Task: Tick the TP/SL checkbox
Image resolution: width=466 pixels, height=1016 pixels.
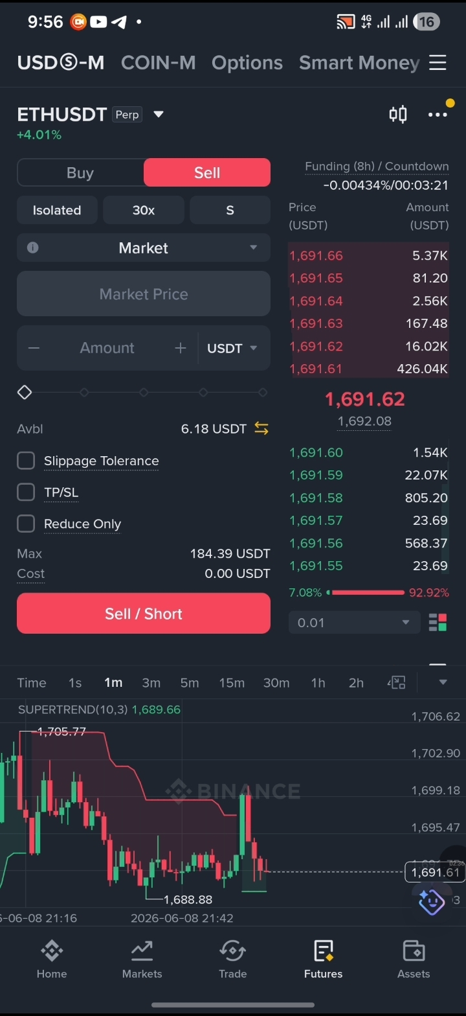Action: pyautogui.click(x=26, y=492)
